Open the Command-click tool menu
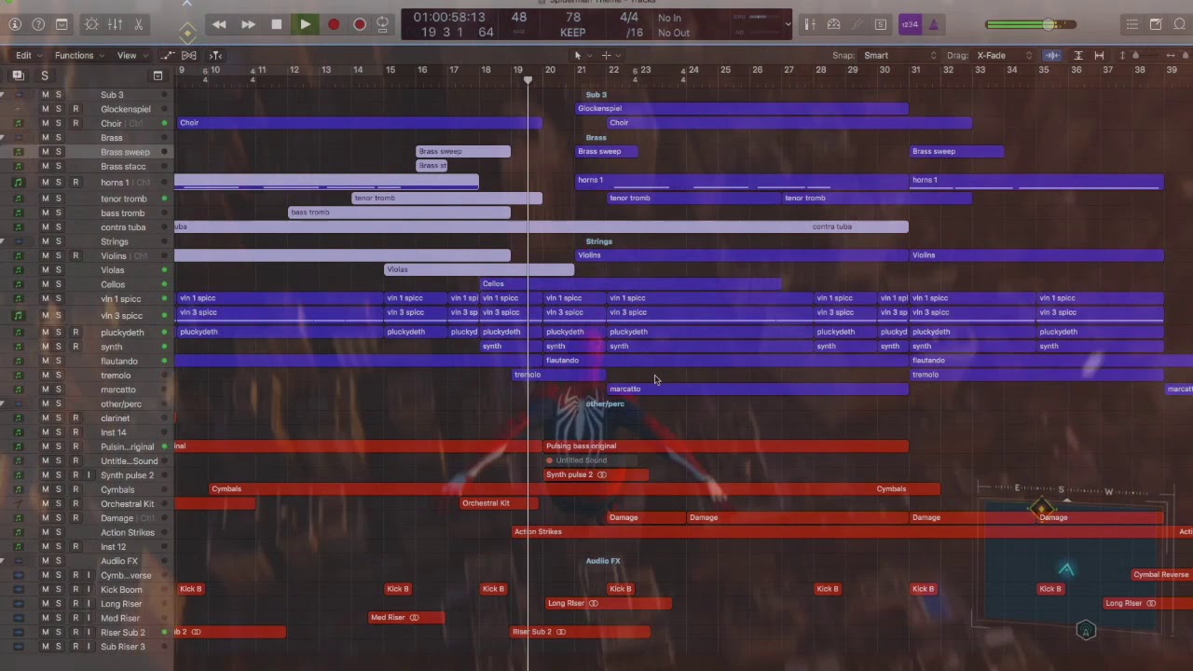Image resolution: width=1193 pixels, height=671 pixels. [x=610, y=55]
